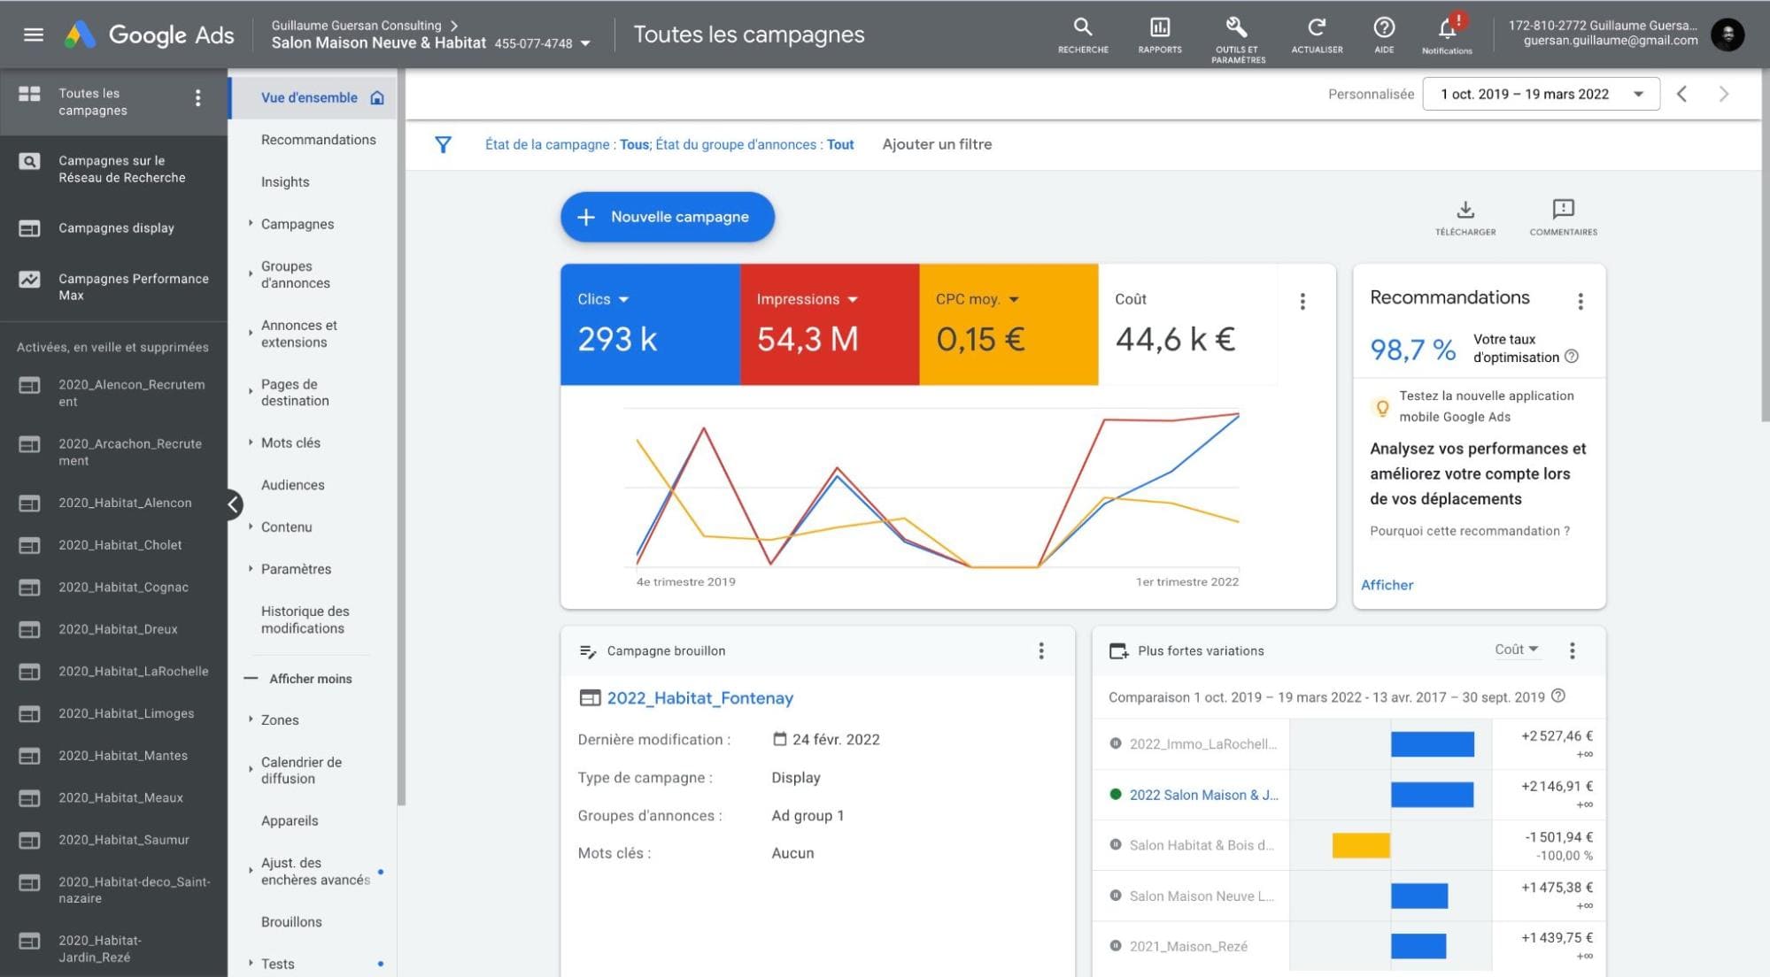This screenshot has width=1770, height=977.
Task: Open the Impressions metric dropdown
Action: point(853,300)
